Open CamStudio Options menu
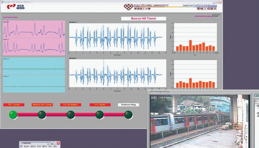This screenshot has height=148, width=259. 33,146
